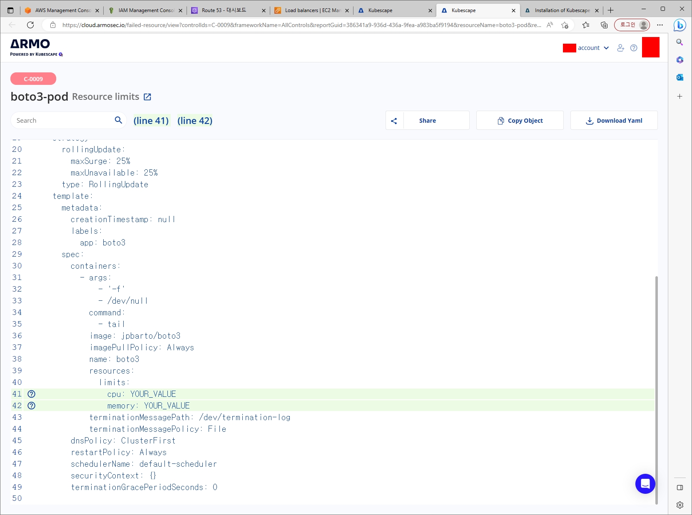Switch to the first Kubescape tab
The image size is (692, 515).
(395, 10)
